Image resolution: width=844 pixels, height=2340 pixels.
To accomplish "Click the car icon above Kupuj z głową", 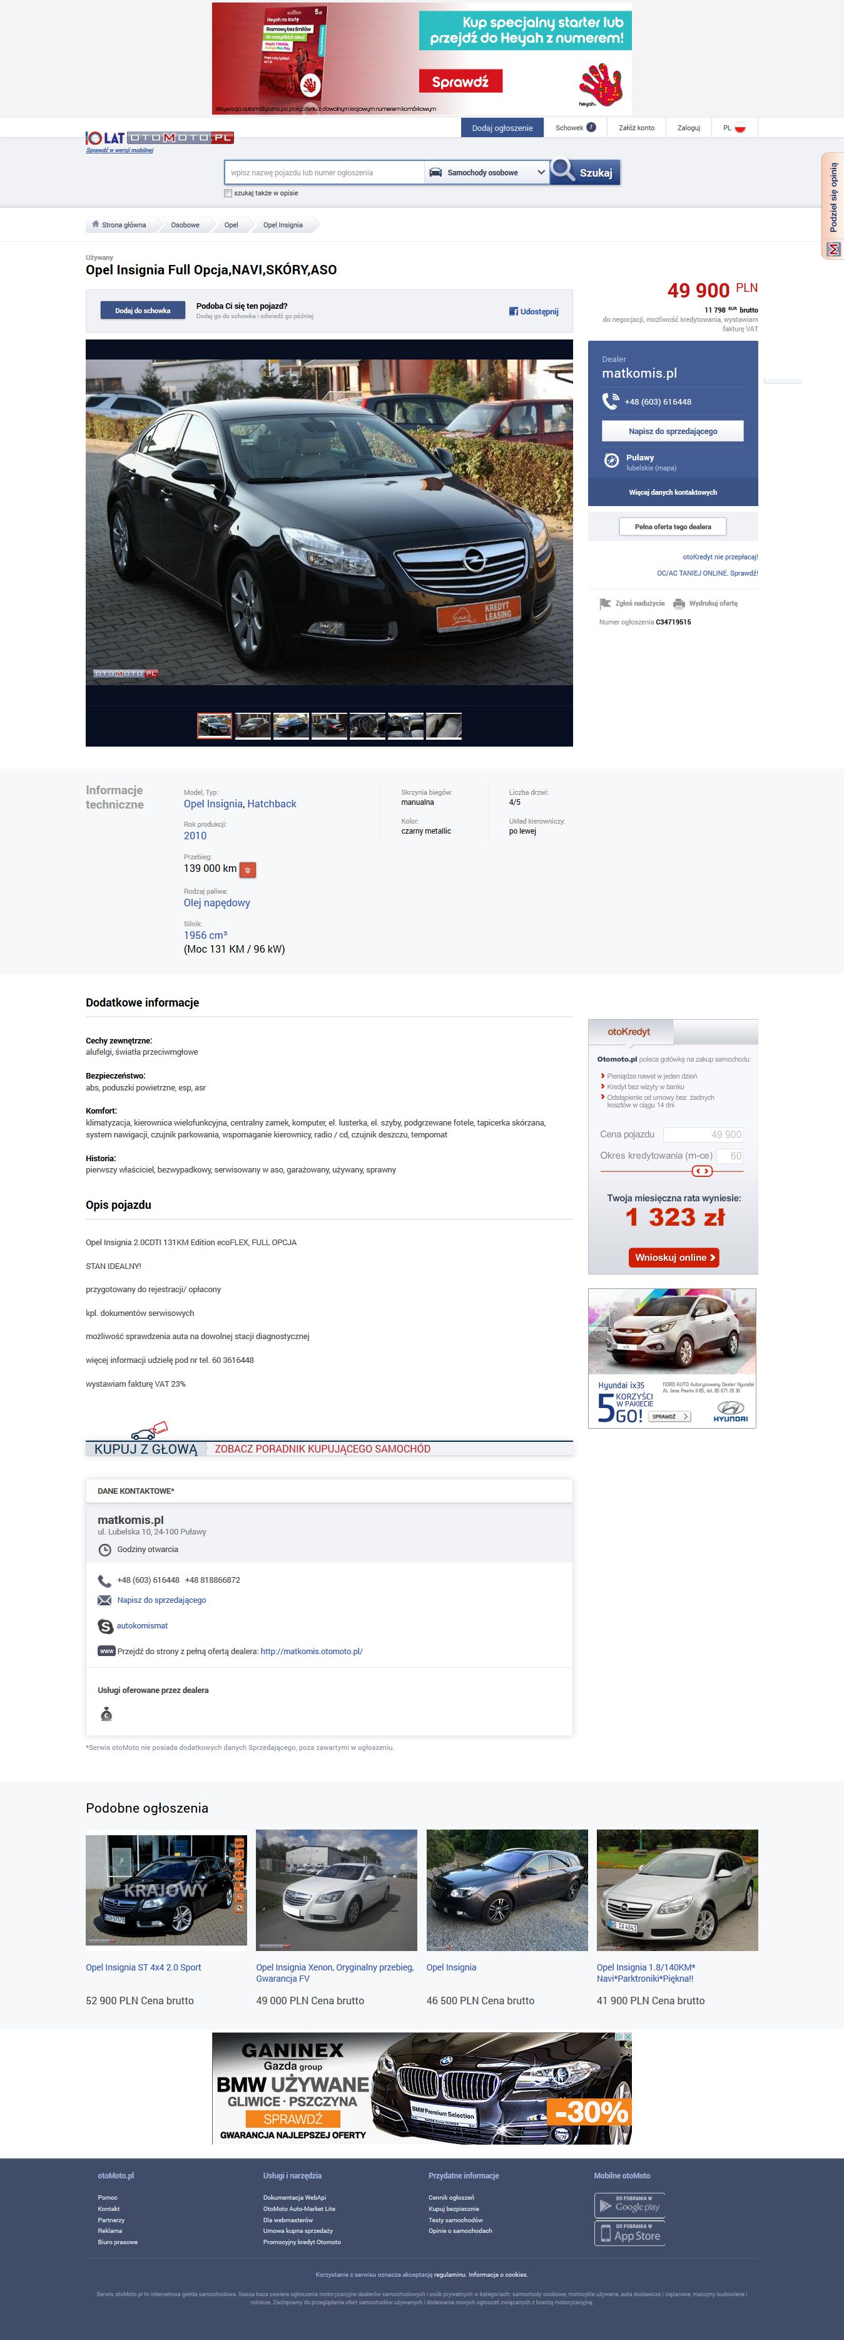I will pyautogui.click(x=149, y=1431).
